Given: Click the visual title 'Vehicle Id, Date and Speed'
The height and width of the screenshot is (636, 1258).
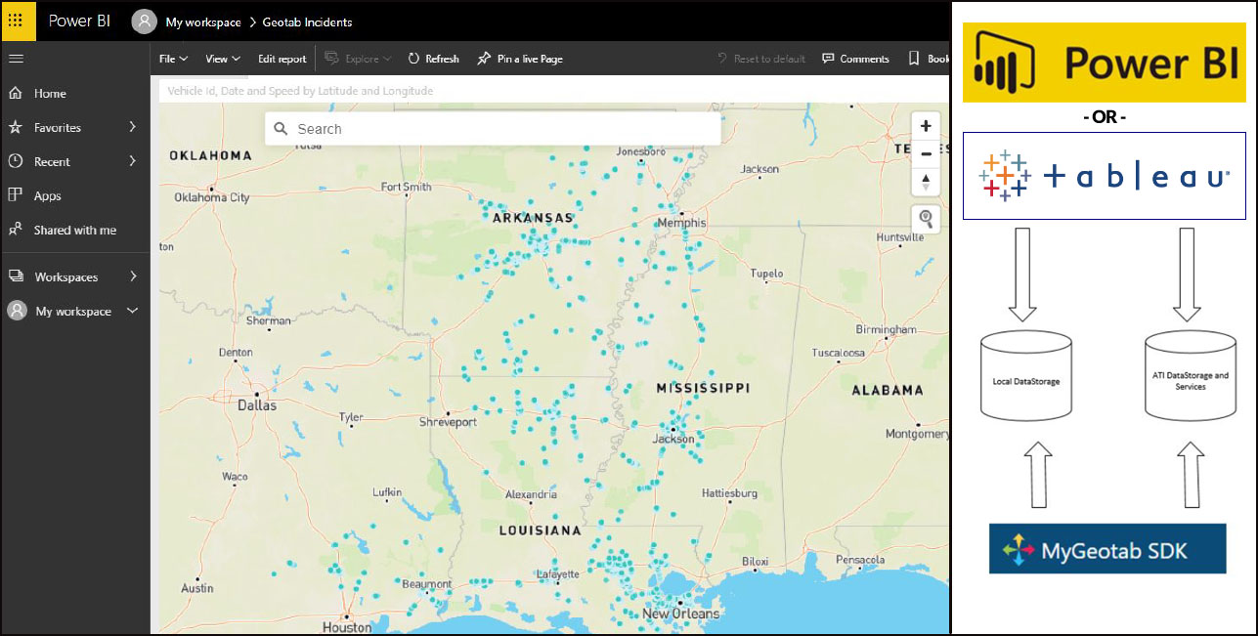Looking at the screenshot, I should click(x=300, y=91).
